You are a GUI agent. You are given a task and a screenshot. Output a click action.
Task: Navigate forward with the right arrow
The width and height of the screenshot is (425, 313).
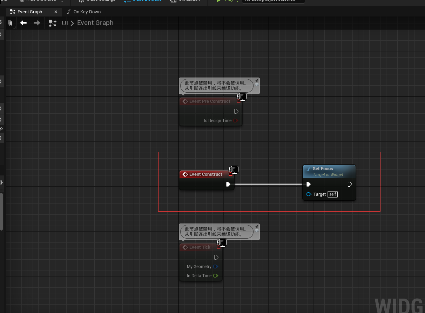pyautogui.click(x=37, y=23)
